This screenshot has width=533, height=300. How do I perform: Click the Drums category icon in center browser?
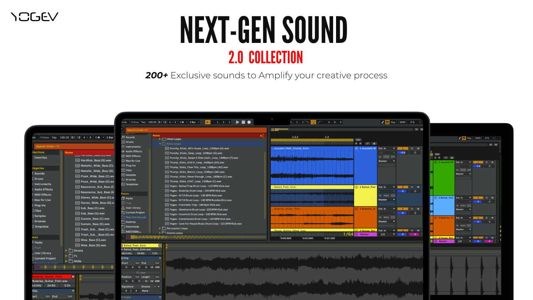[x=123, y=142]
